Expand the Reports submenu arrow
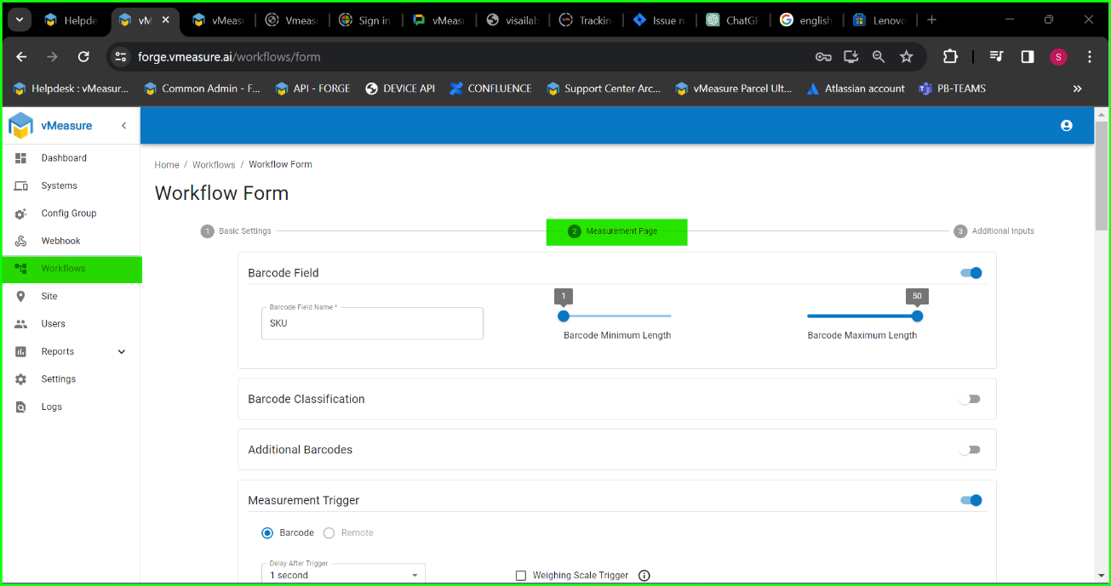1111x586 pixels. [121, 351]
